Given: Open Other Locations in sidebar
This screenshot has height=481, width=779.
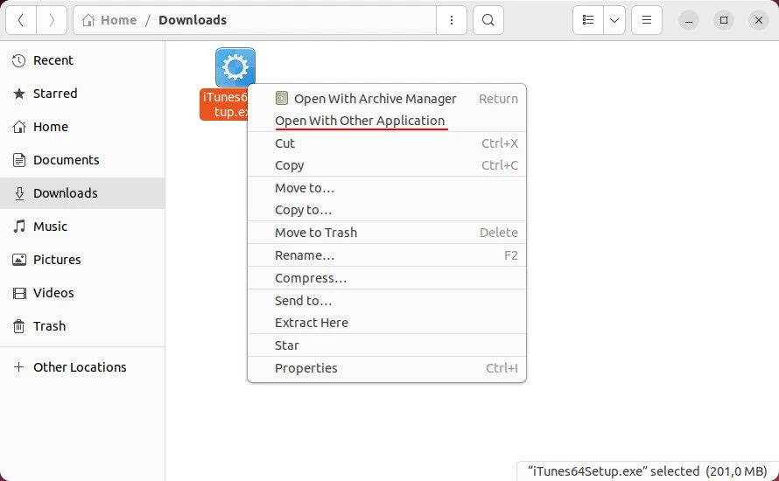Looking at the screenshot, I should pyautogui.click(x=80, y=367).
